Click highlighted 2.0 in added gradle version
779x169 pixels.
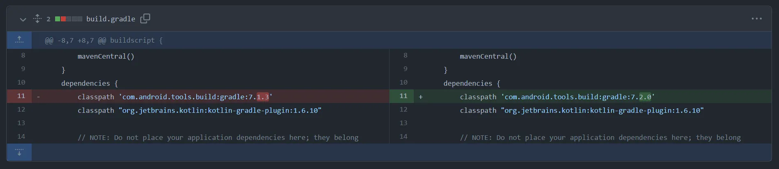pos(645,97)
